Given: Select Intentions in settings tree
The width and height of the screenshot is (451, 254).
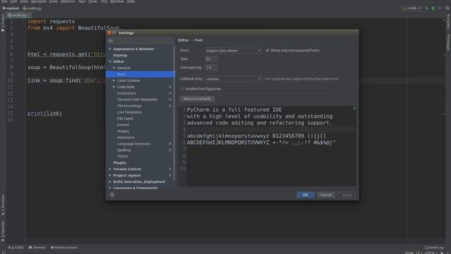Looking at the screenshot, I should point(125,138).
